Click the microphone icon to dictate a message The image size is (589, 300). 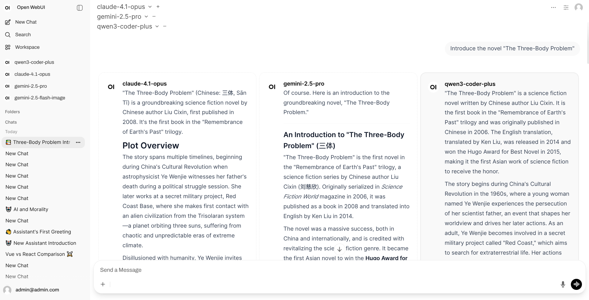pyautogui.click(x=563, y=284)
